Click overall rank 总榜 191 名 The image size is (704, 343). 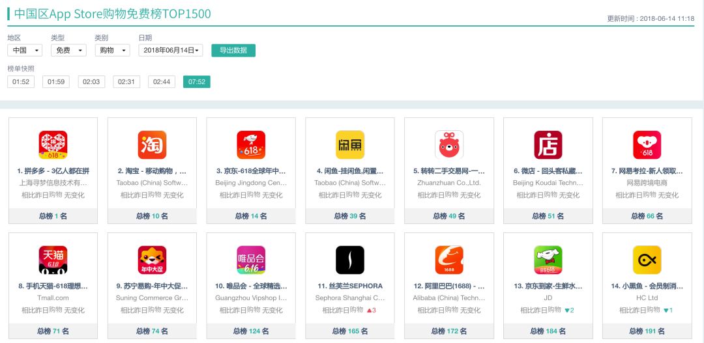[x=647, y=331]
